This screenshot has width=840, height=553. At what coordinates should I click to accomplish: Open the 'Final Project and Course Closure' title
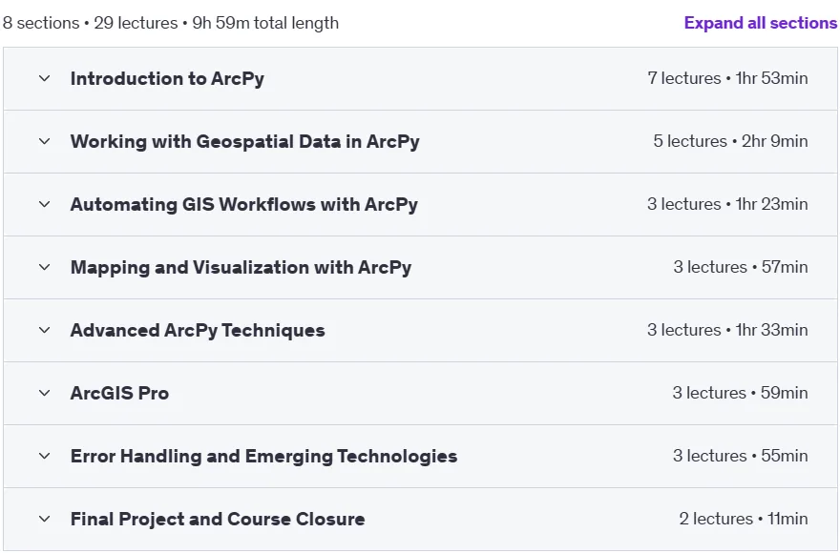coord(218,519)
